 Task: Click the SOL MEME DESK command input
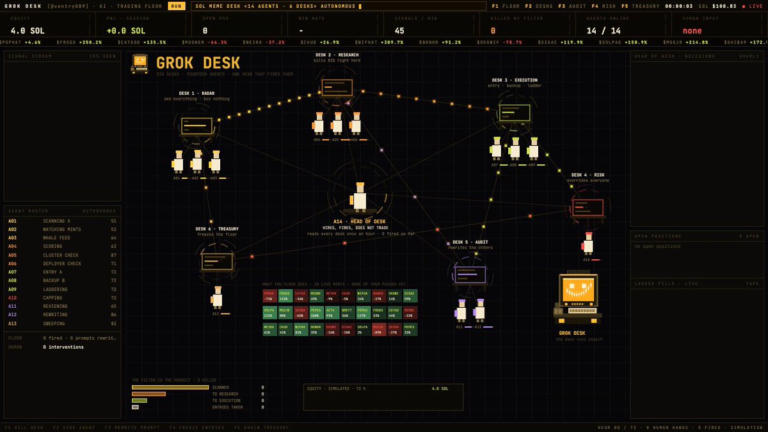coord(339,6)
